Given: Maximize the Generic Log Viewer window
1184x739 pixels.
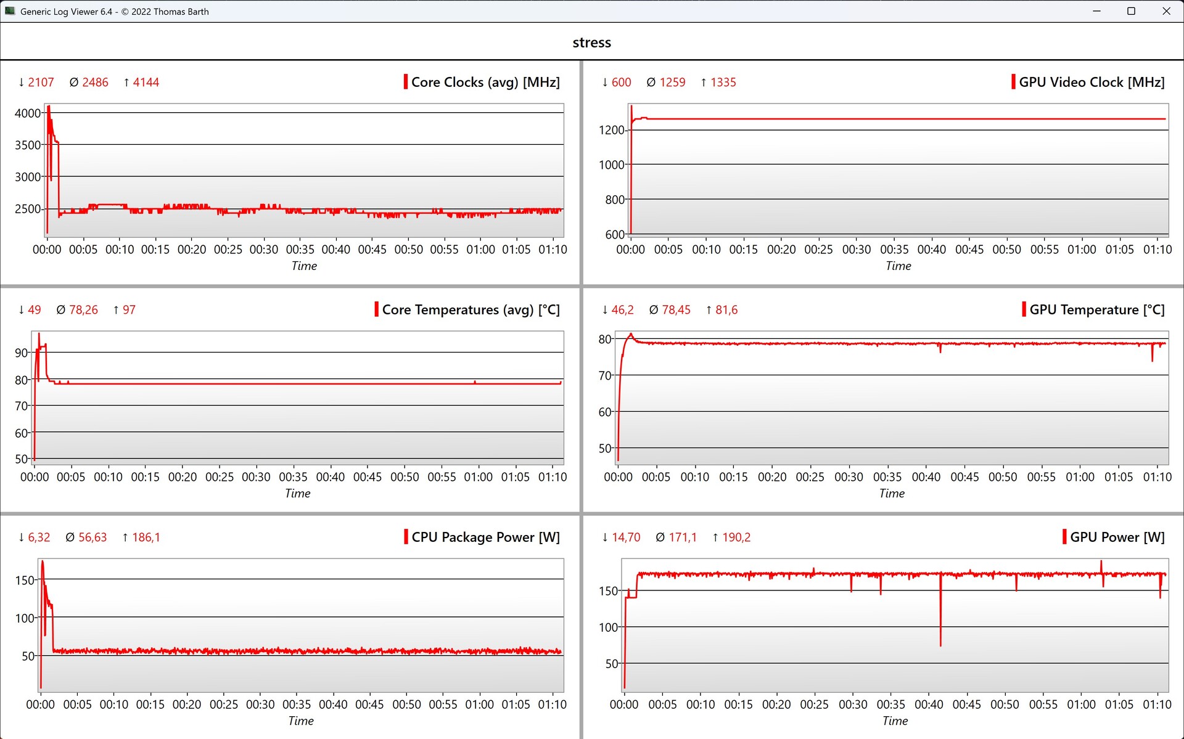Looking at the screenshot, I should pyautogui.click(x=1131, y=11).
